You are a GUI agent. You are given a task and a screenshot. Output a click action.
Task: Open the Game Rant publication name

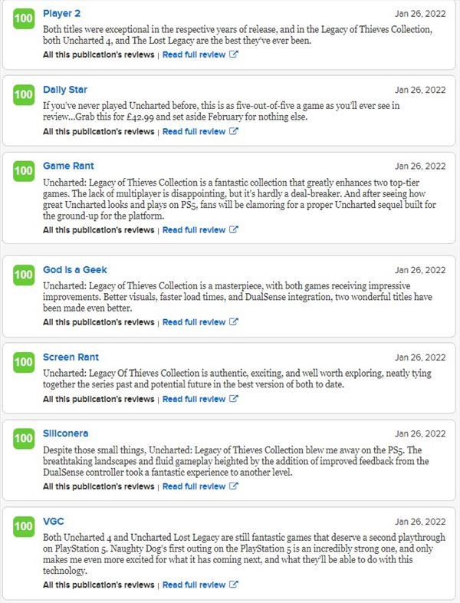[x=68, y=166]
